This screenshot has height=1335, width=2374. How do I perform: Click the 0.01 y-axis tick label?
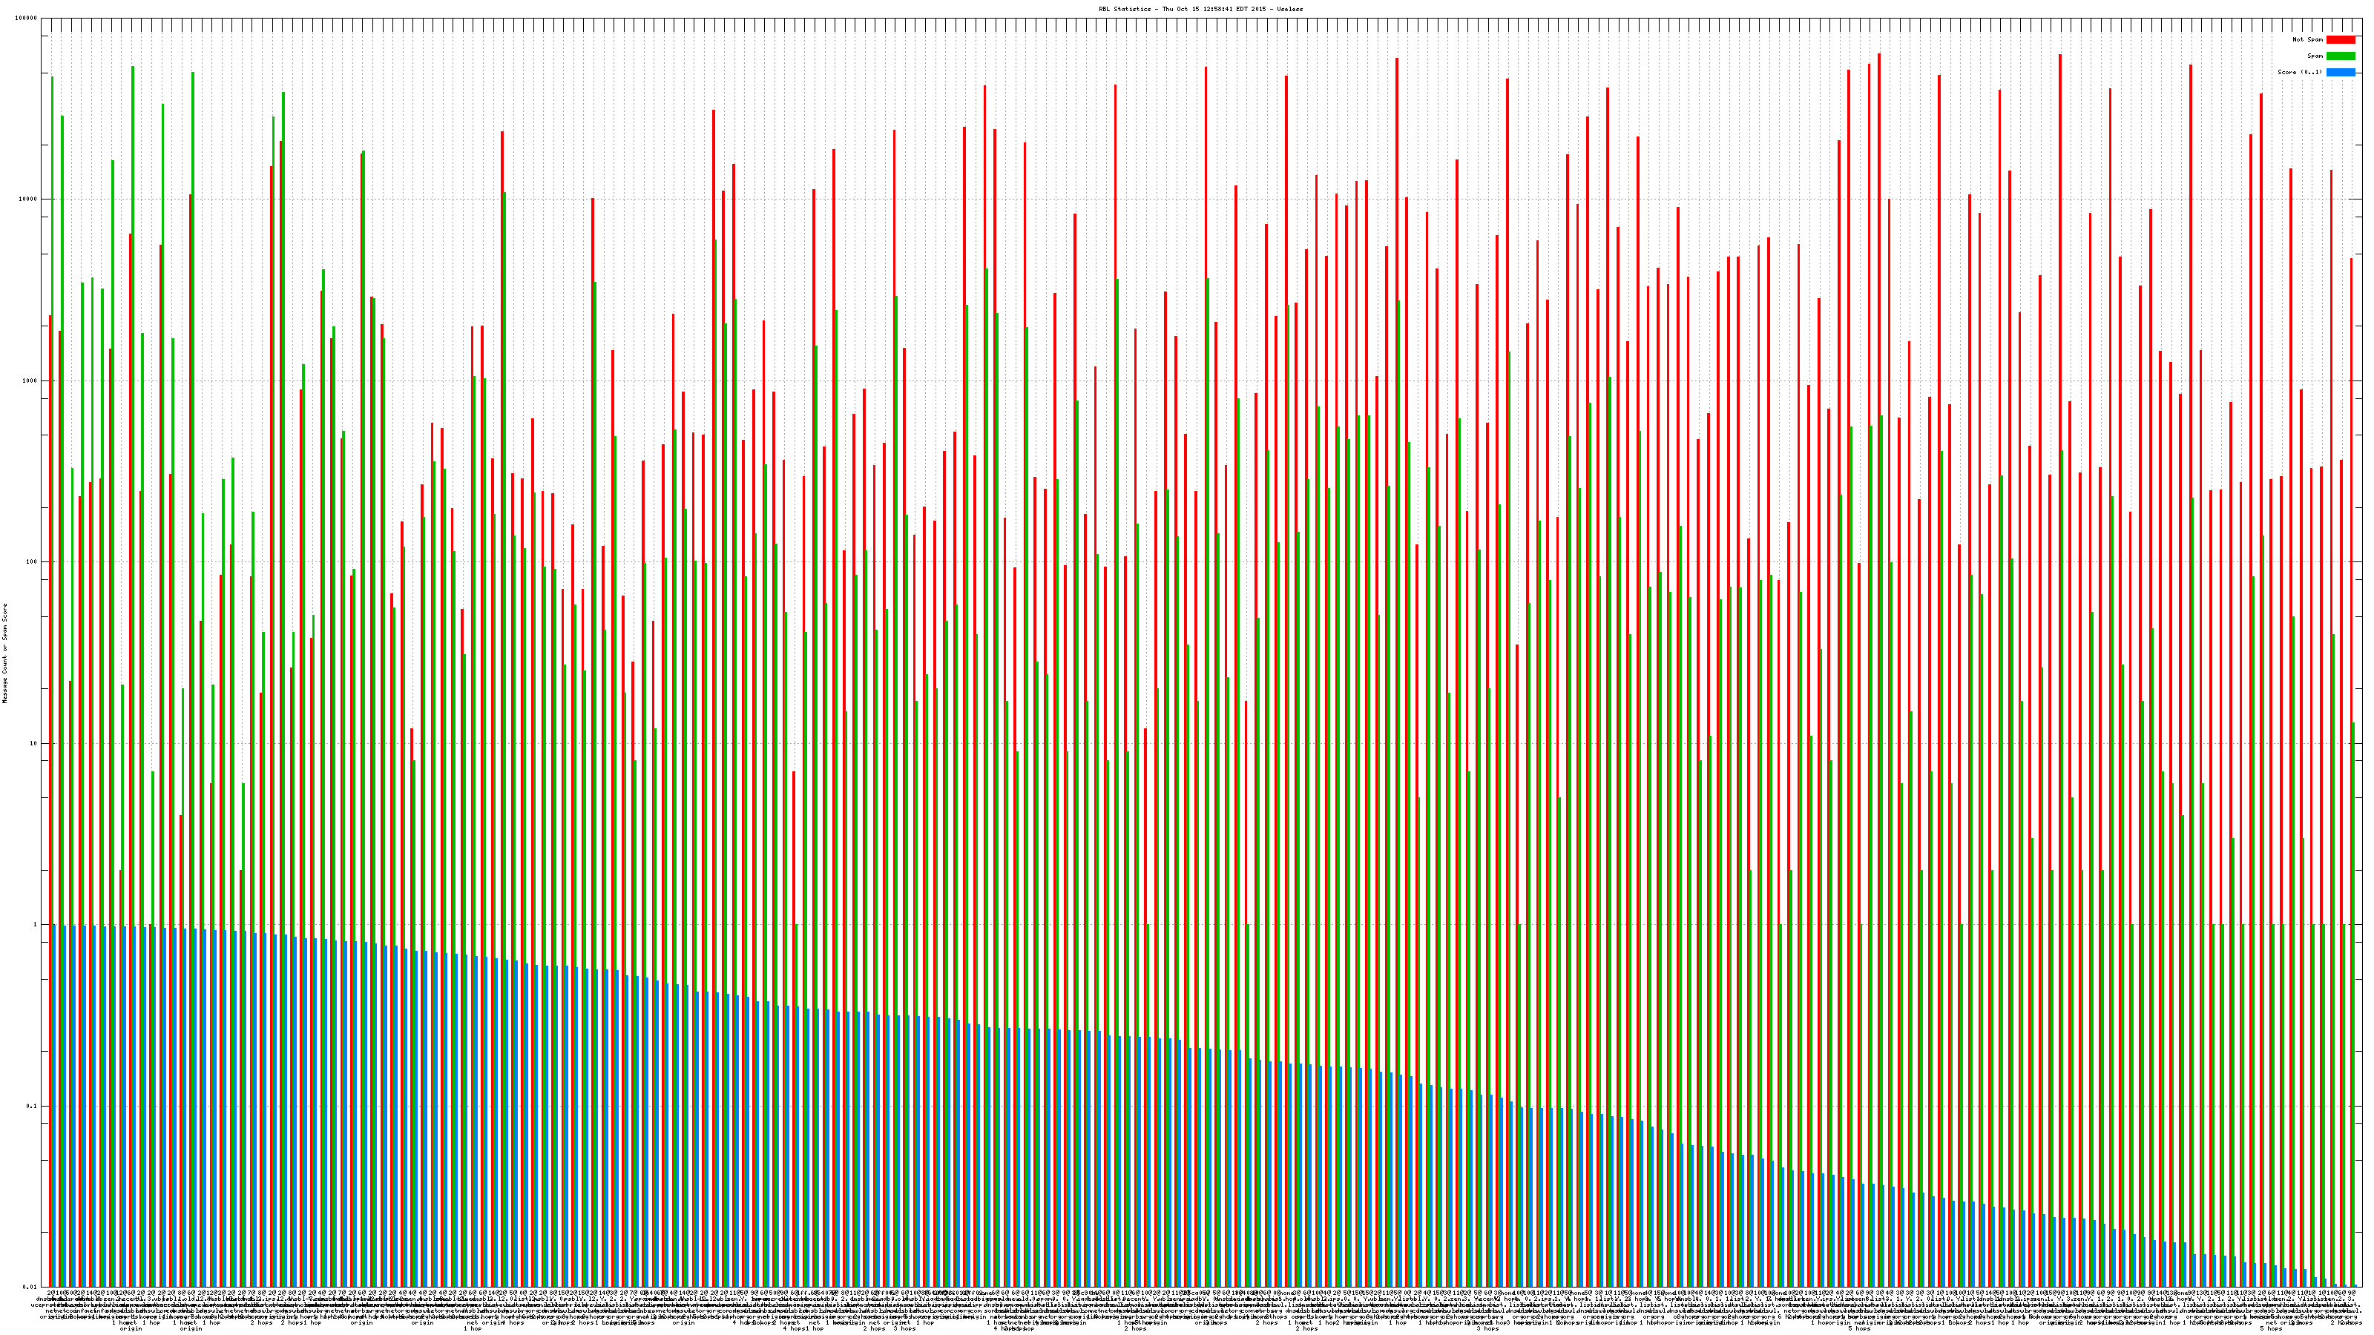[30, 1287]
